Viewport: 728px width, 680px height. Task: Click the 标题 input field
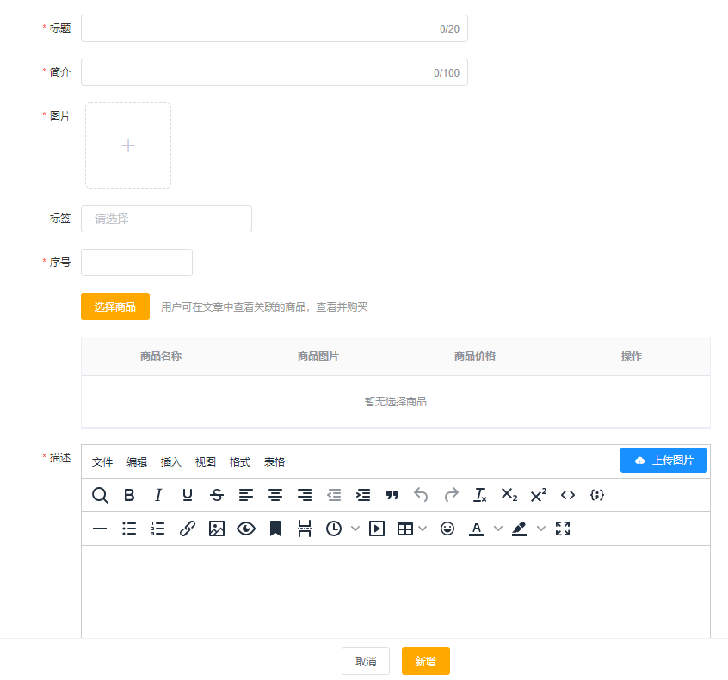(x=274, y=28)
